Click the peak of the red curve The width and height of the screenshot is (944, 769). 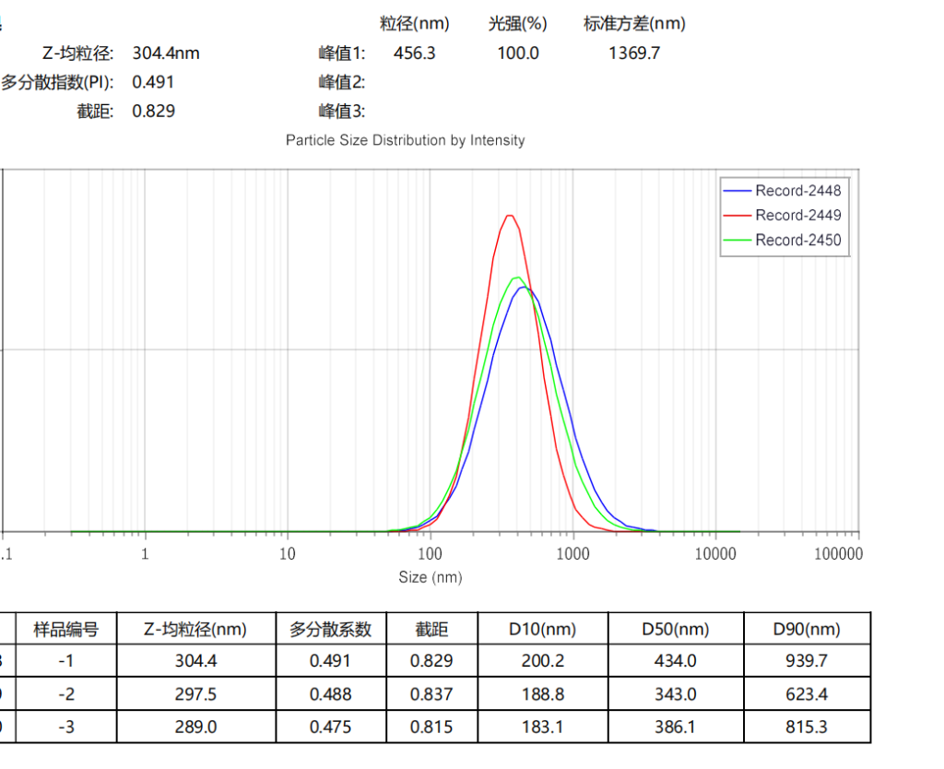click(510, 216)
